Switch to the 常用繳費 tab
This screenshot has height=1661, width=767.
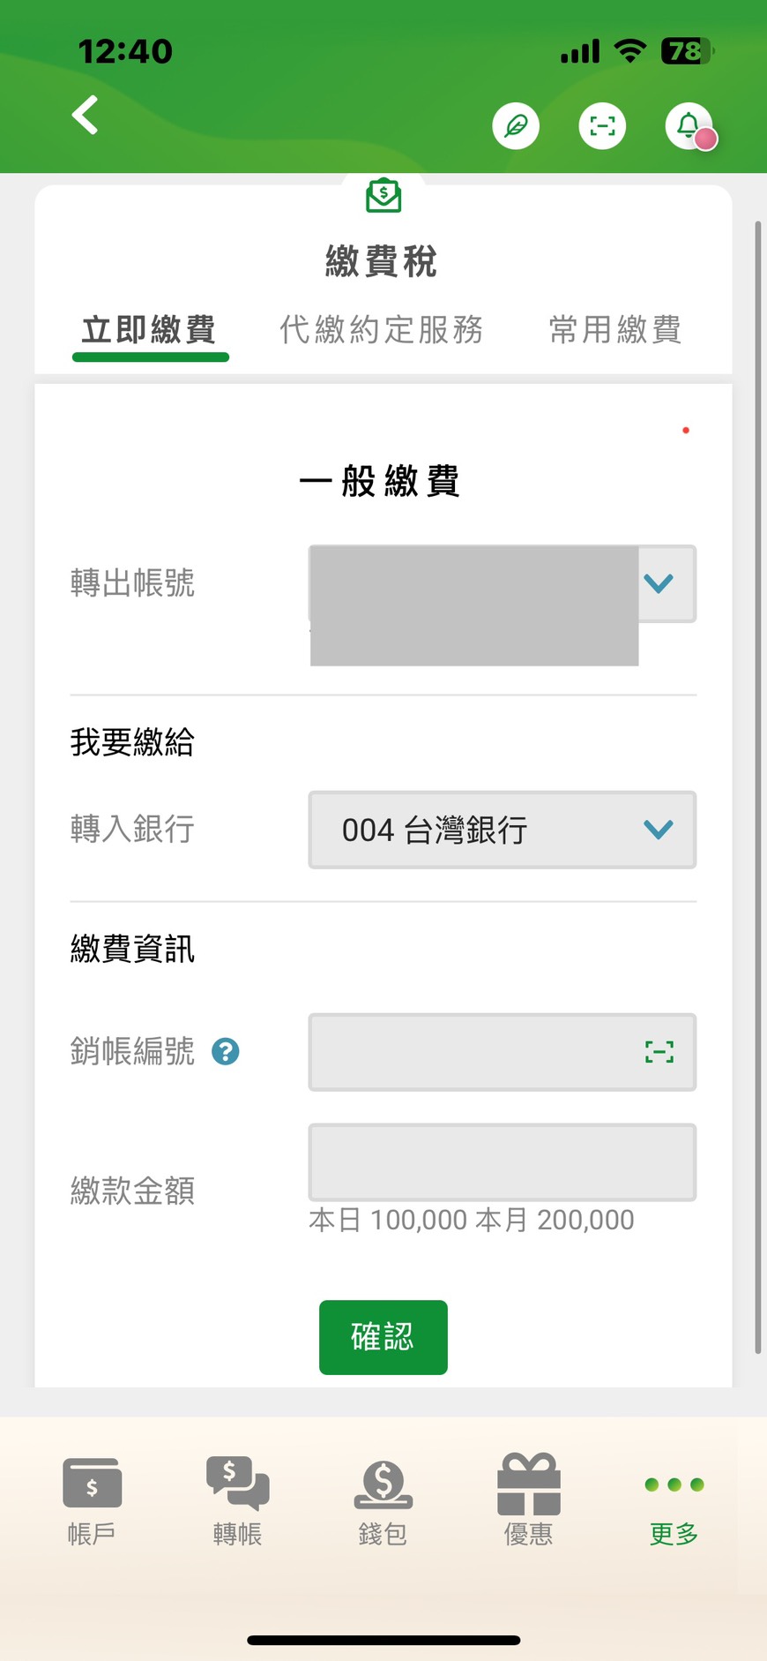pos(615,329)
